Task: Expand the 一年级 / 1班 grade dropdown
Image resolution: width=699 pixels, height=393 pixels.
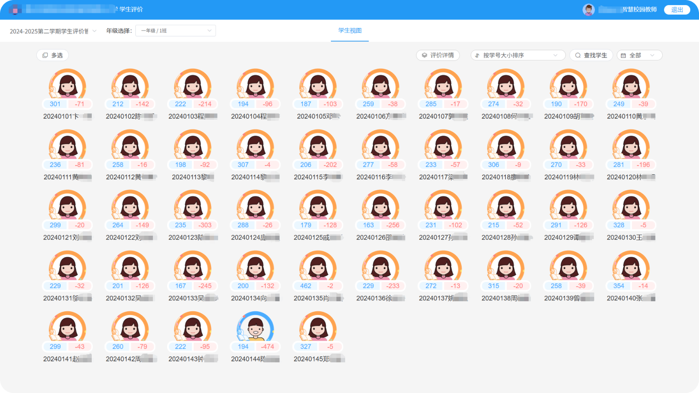Action: tap(175, 31)
